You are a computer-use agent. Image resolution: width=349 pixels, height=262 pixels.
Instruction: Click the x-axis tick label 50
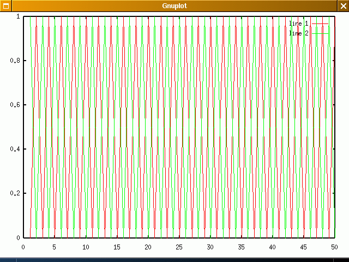(x=334, y=247)
